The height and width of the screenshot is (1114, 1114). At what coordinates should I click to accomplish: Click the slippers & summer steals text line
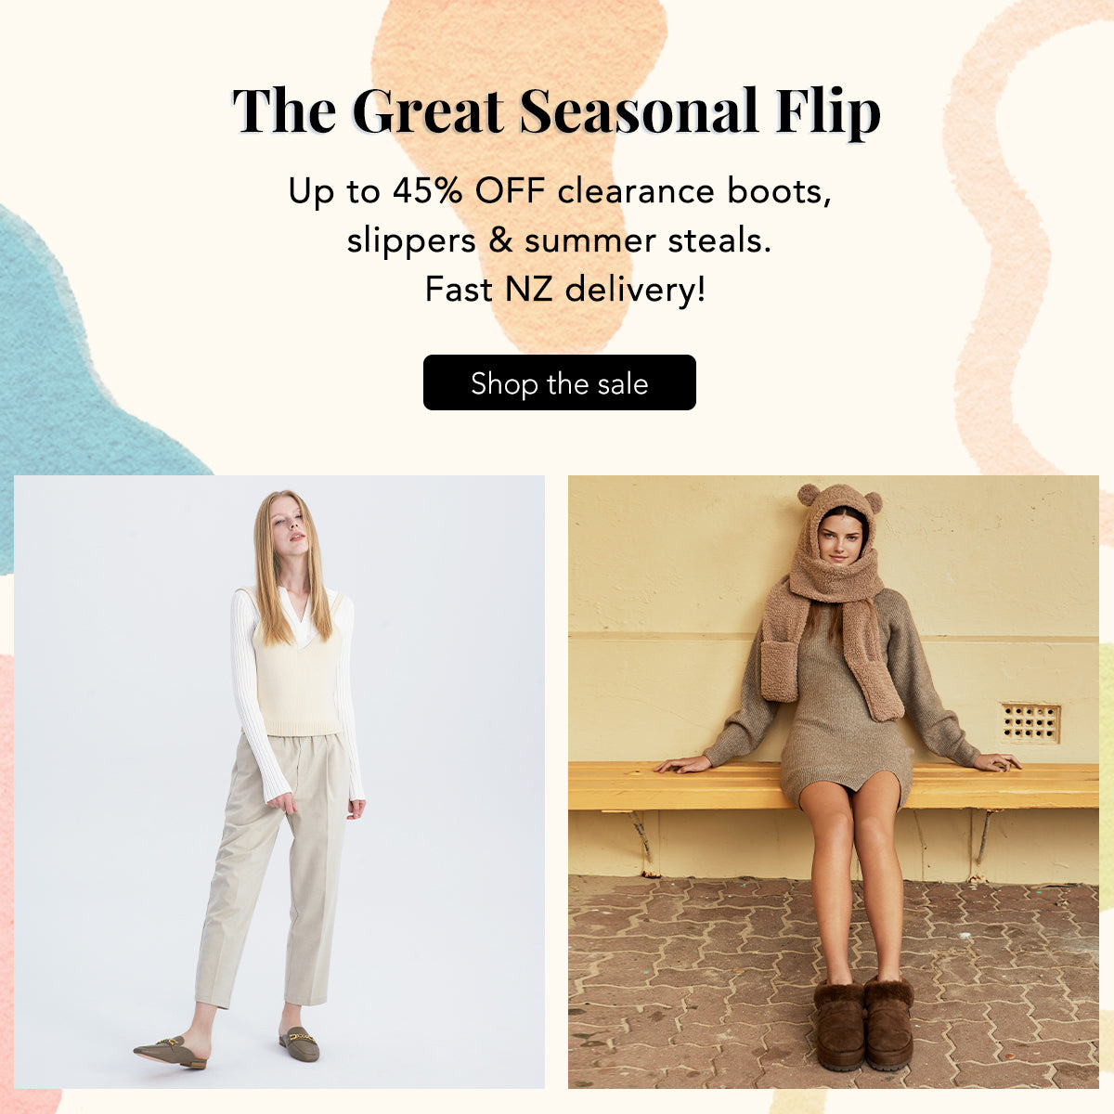(559, 240)
